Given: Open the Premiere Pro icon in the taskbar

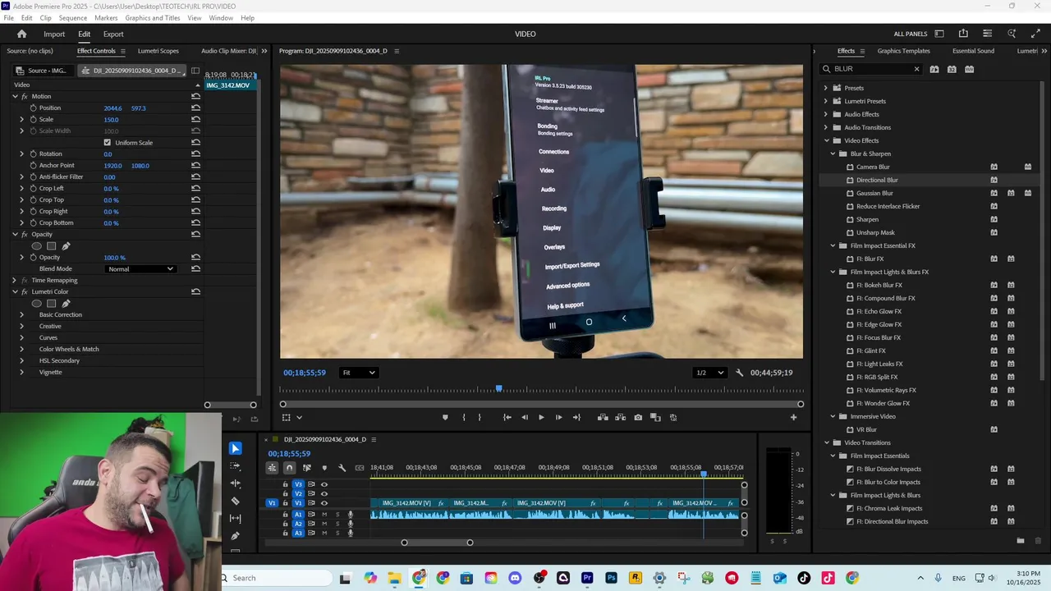Looking at the screenshot, I should [x=587, y=578].
